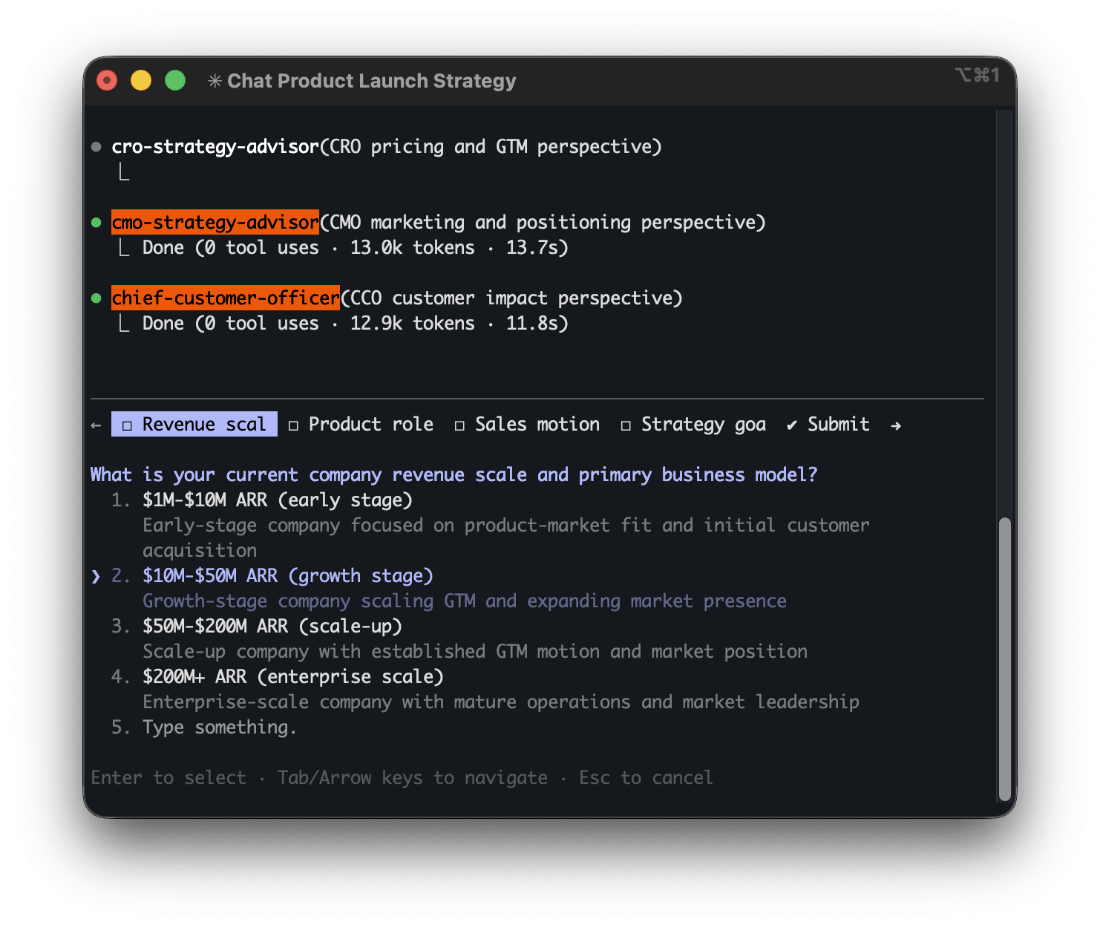Open the Sales motion tab

(528, 424)
